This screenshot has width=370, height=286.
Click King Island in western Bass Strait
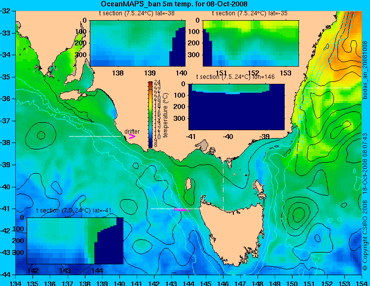188,184
